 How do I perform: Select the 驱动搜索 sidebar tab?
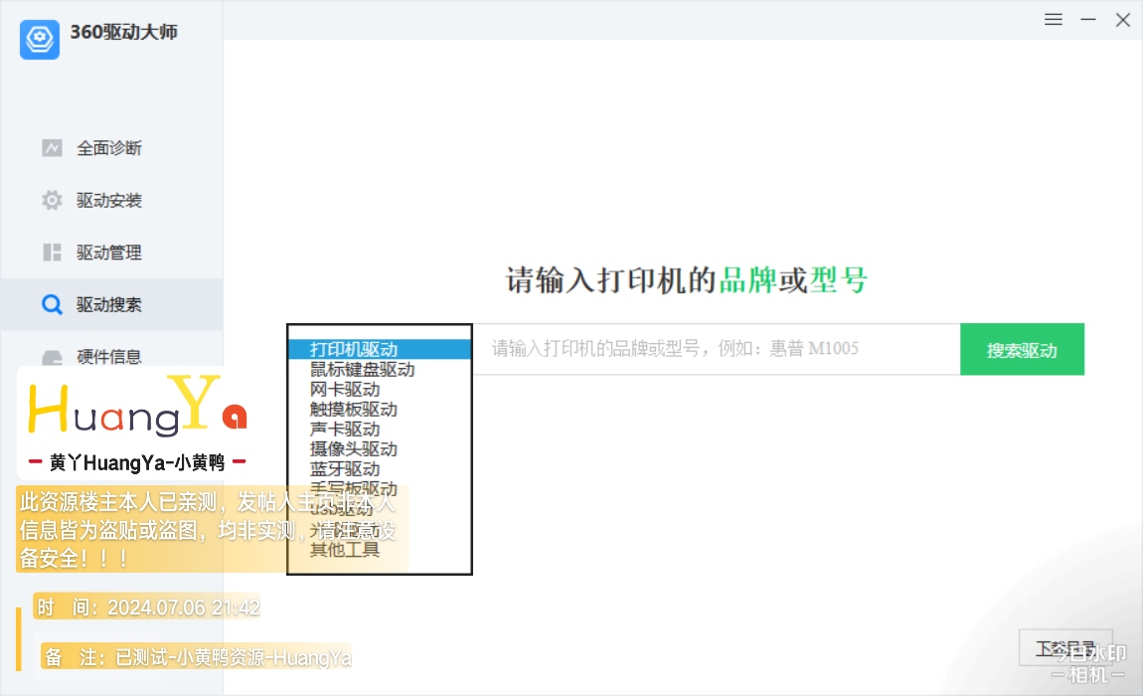(x=112, y=304)
